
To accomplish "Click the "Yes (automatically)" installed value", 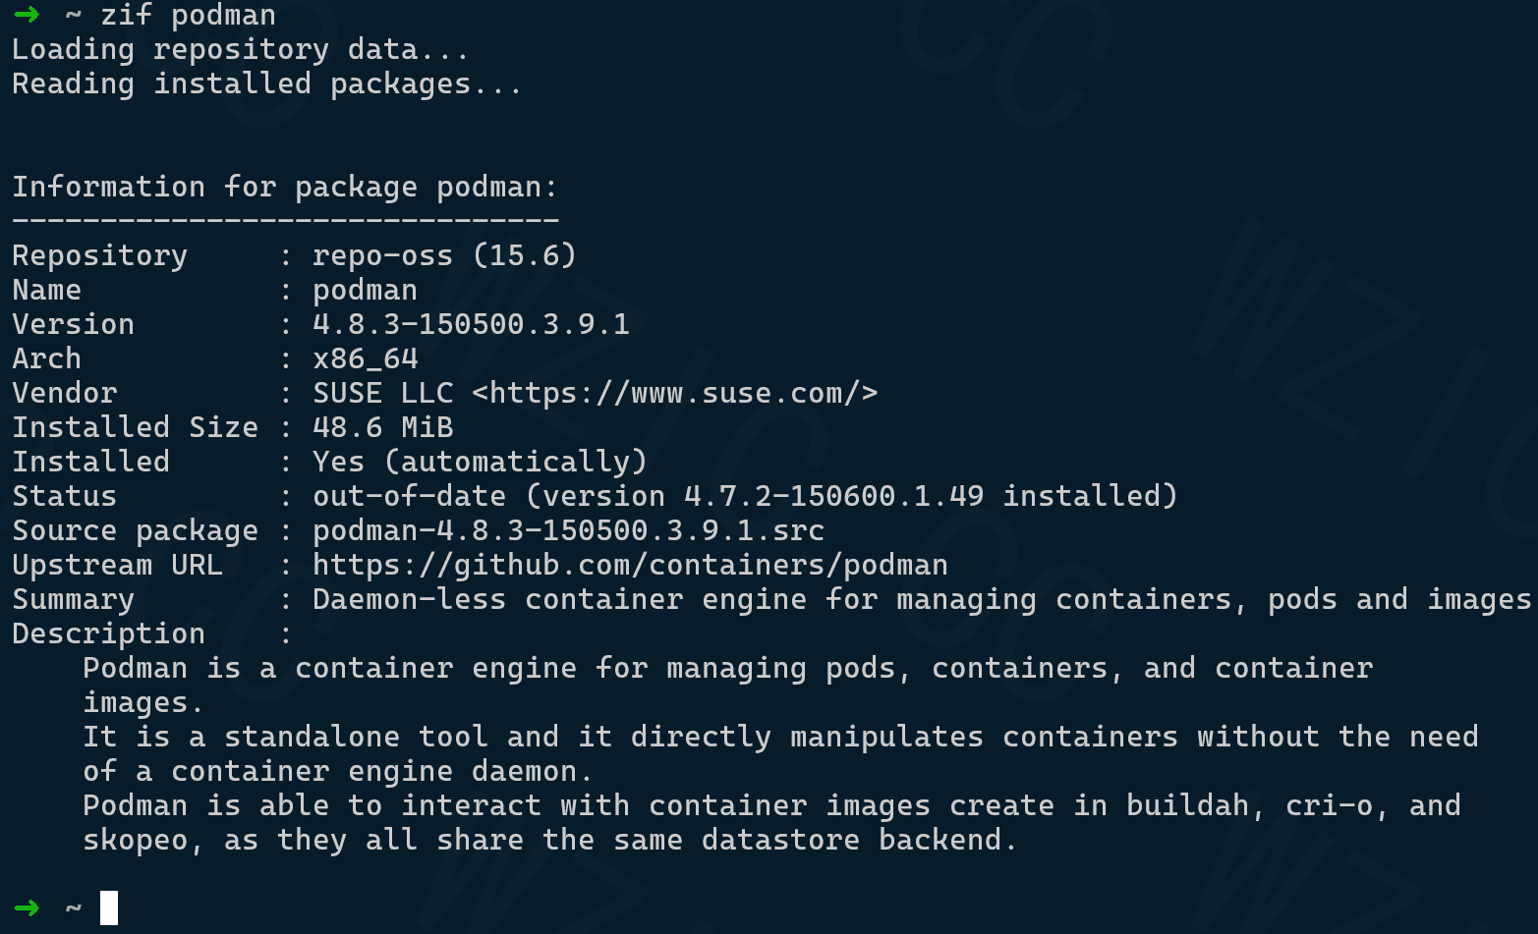I will 480,462.
